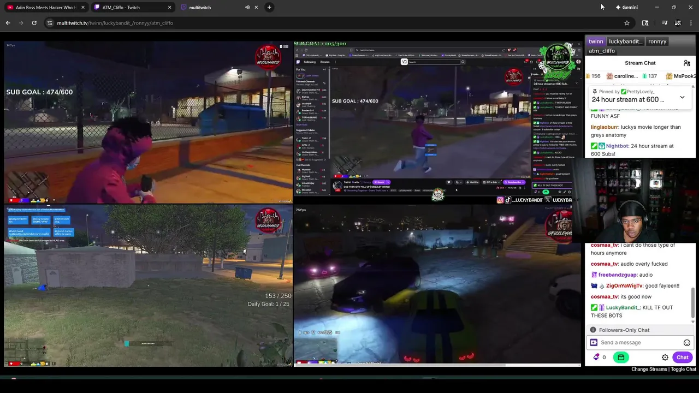Open the chat community users icon
The width and height of the screenshot is (699, 393).
pyautogui.click(x=687, y=63)
